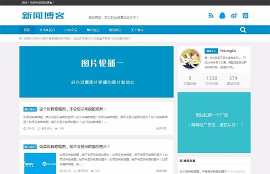
Task: Click the eye icon beside 198
Action: click(x=56, y=128)
